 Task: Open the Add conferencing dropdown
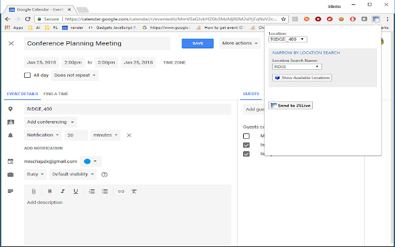51,122
